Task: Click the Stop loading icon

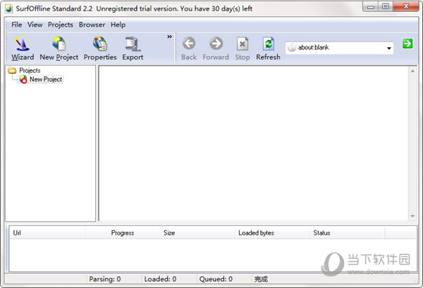Action: point(243,48)
